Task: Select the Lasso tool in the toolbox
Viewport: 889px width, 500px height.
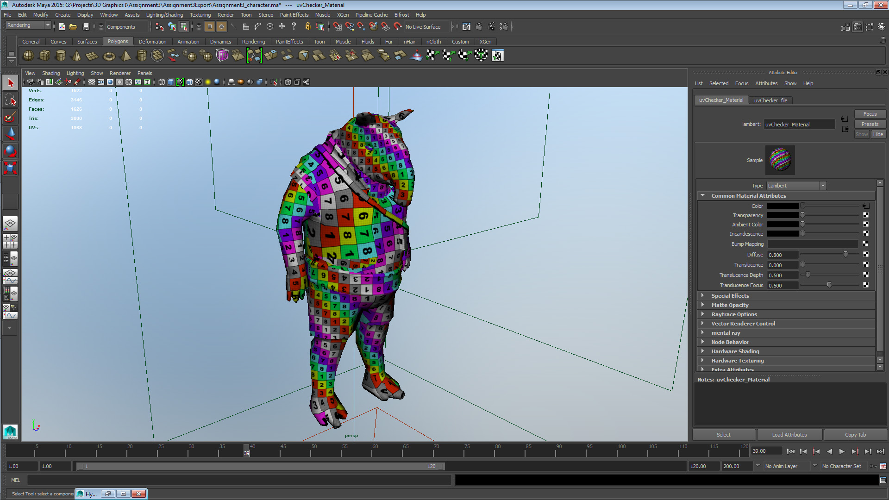Action: (x=10, y=100)
